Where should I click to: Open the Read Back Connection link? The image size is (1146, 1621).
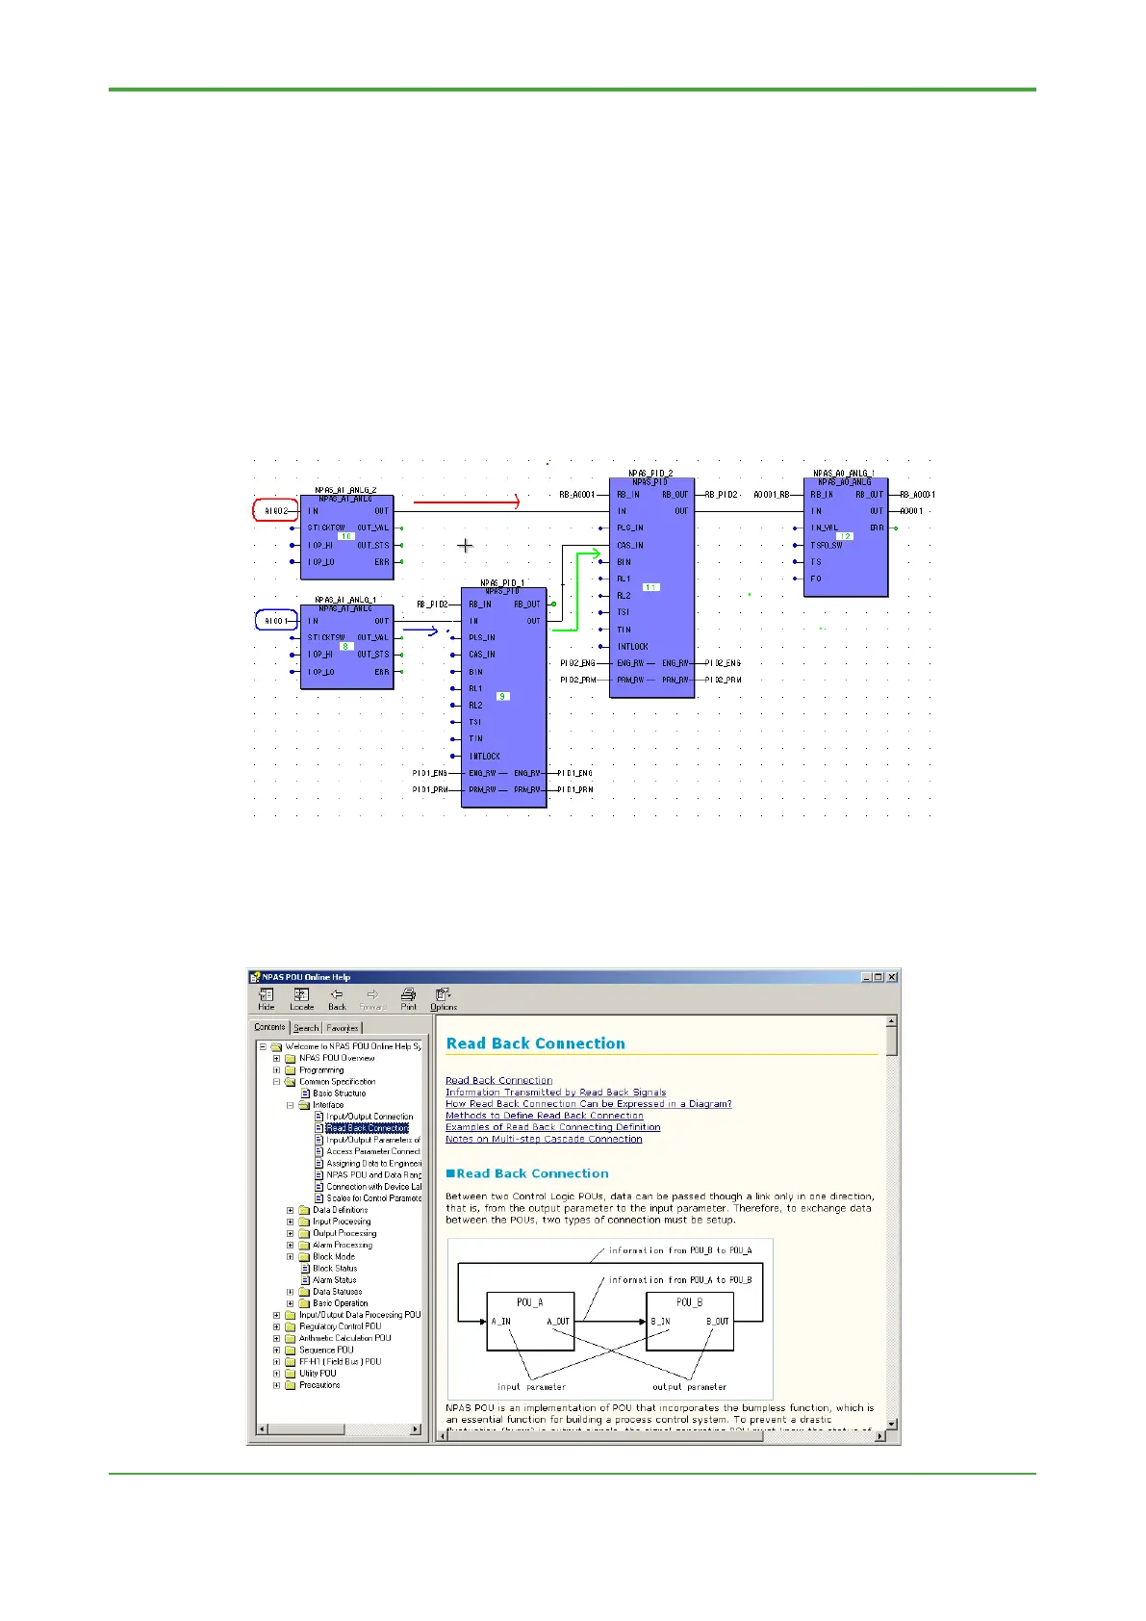(x=498, y=1080)
